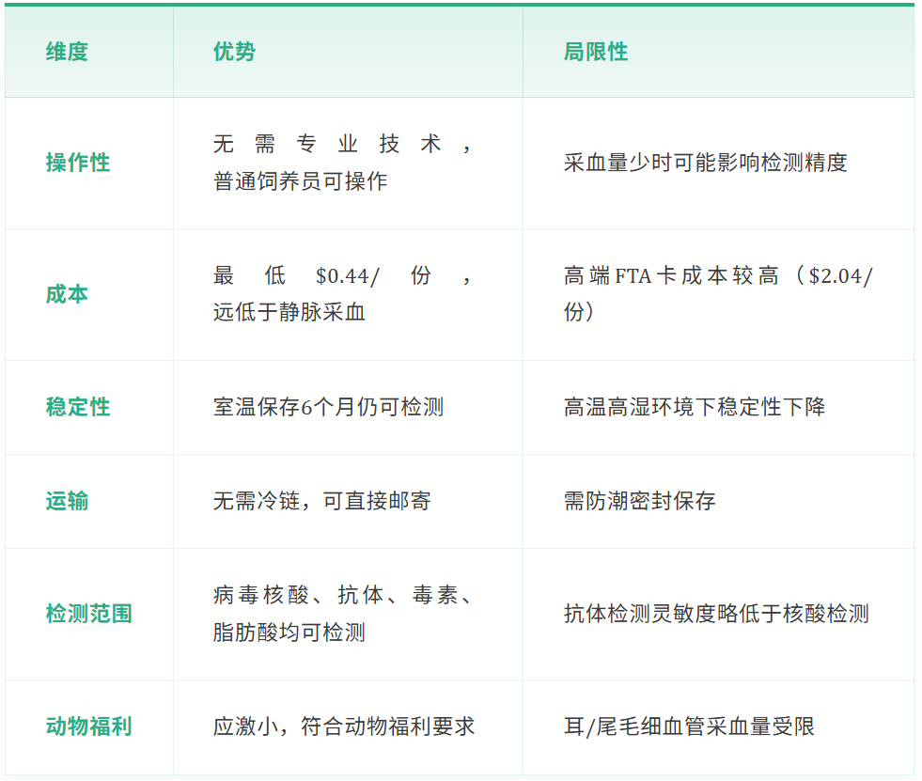The width and height of the screenshot is (922, 781).
Task: Select the 操作性 row label
Action: 78,163
